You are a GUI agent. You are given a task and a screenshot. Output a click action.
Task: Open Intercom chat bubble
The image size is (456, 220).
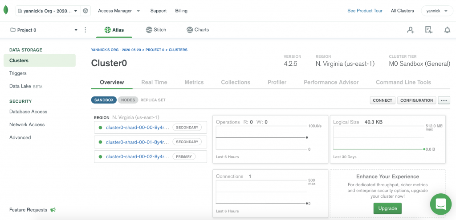click(x=441, y=204)
